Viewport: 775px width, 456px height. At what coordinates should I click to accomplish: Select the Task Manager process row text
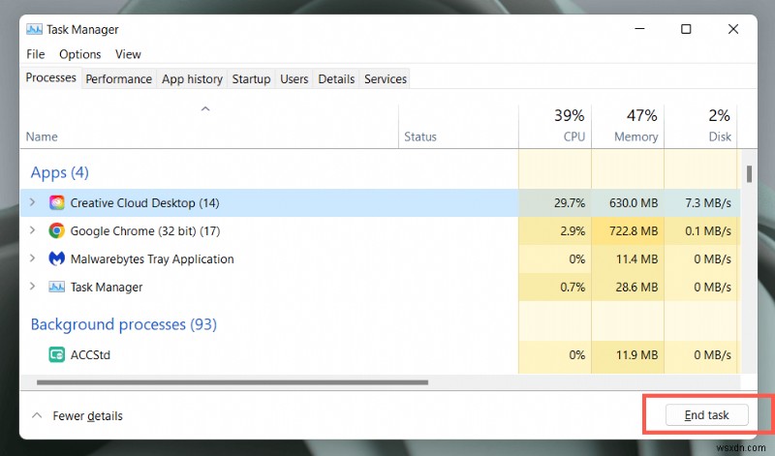coord(107,288)
